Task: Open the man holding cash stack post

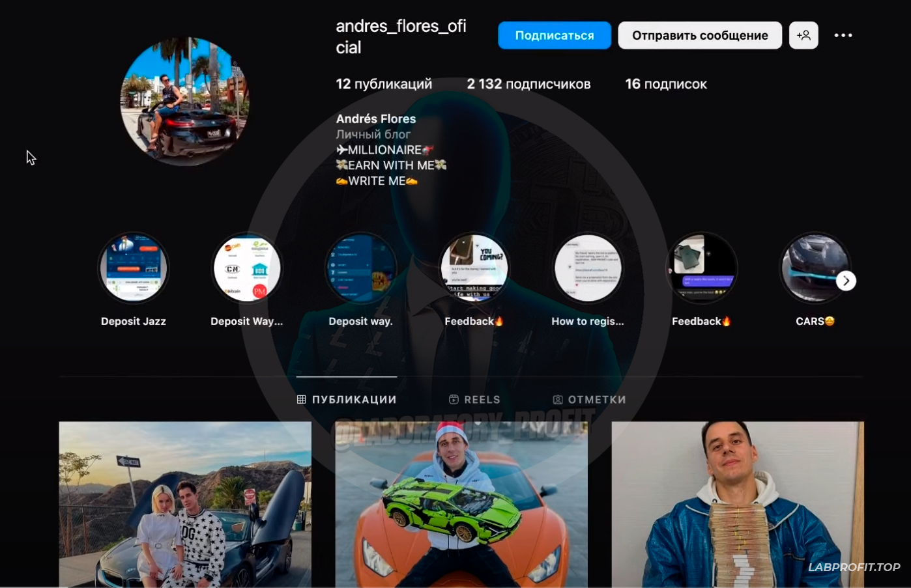Action: [738, 505]
